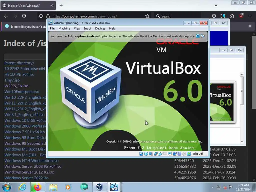Open Save to Pocket

click(x=214, y=16)
